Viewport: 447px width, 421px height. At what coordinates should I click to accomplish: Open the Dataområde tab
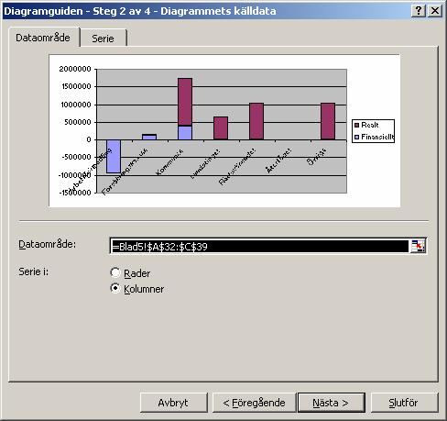[x=43, y=38]
